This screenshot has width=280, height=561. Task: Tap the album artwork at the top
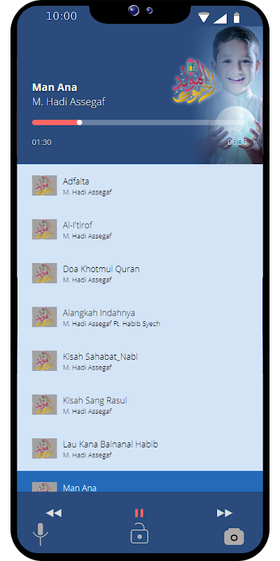coord(218,95)
